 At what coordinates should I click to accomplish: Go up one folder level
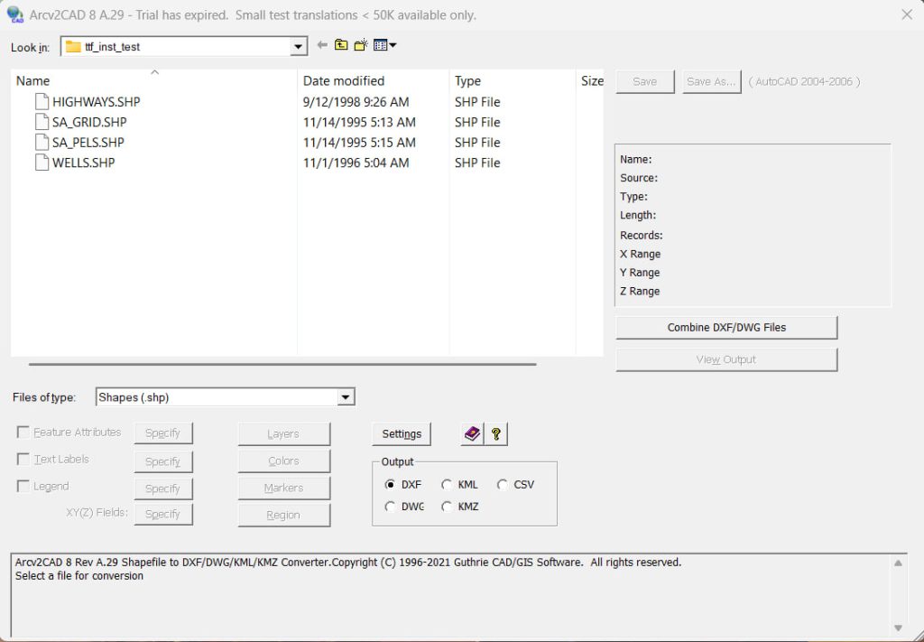341,45
